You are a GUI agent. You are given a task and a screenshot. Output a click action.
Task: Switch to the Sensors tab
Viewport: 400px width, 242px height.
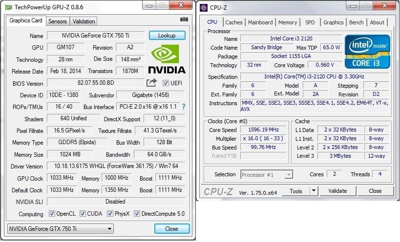coord(58,21)
